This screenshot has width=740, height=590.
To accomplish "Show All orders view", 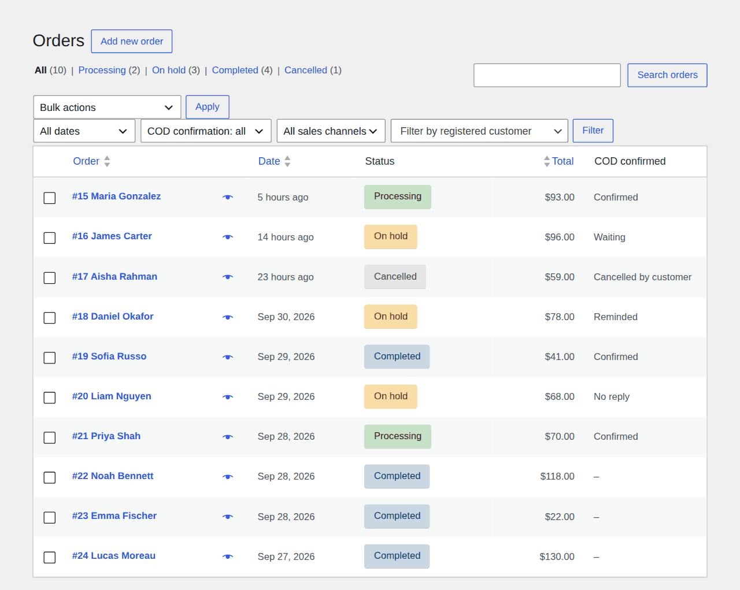I will pyautogui.click(x=40, y=70).
